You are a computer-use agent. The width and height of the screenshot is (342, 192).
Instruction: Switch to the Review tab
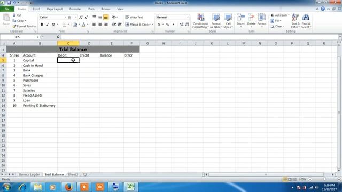106,9
